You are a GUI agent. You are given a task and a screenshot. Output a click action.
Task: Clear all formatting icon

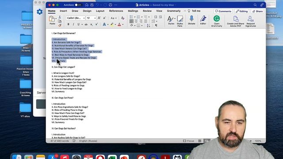click(123, 18)
